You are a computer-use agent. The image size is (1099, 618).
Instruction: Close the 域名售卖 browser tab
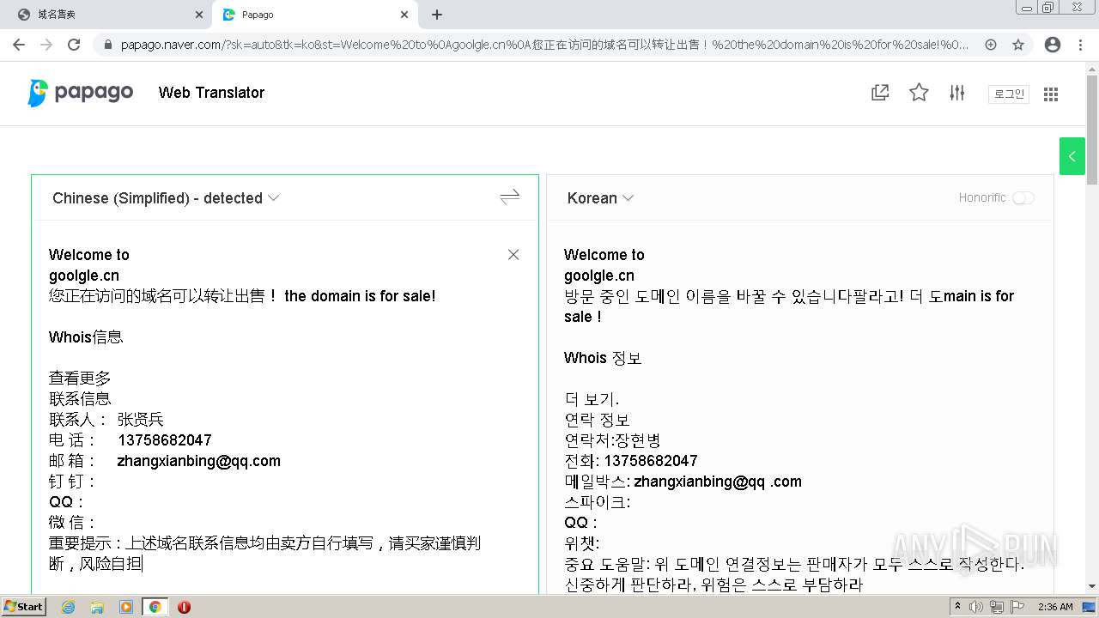pos(199,15)
